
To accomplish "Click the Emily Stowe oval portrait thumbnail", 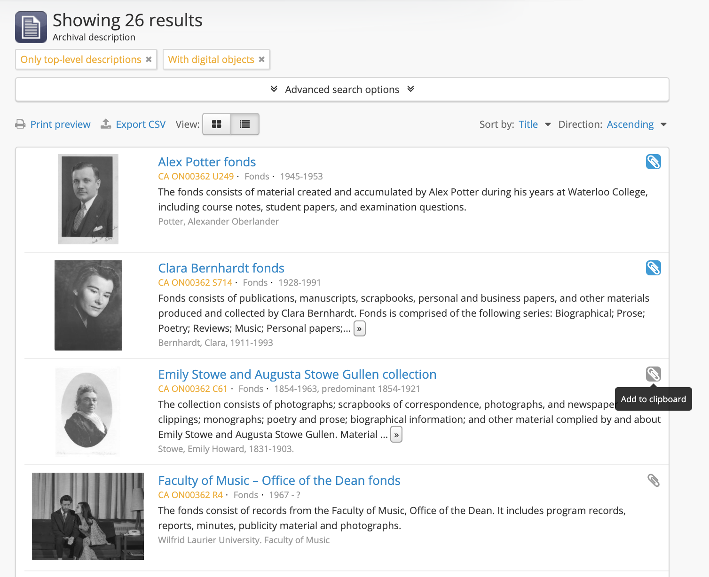I will [88, 411].
